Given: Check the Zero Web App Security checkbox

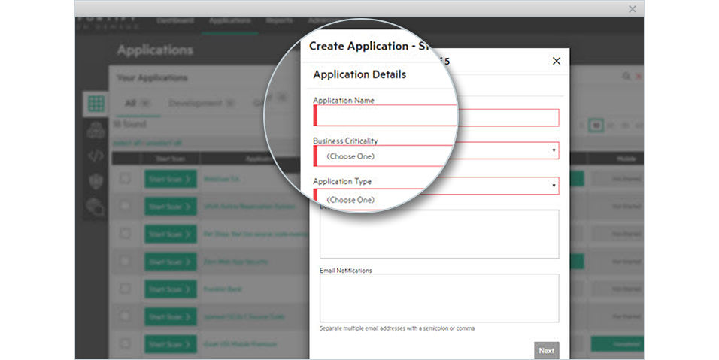Looking at the screenshot, I should pyautogui.click(x=126, y=262).
